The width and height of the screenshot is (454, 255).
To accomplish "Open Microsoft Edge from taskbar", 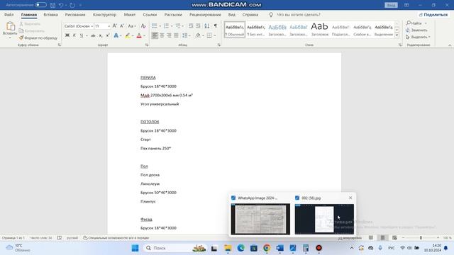I will [241, 248].
